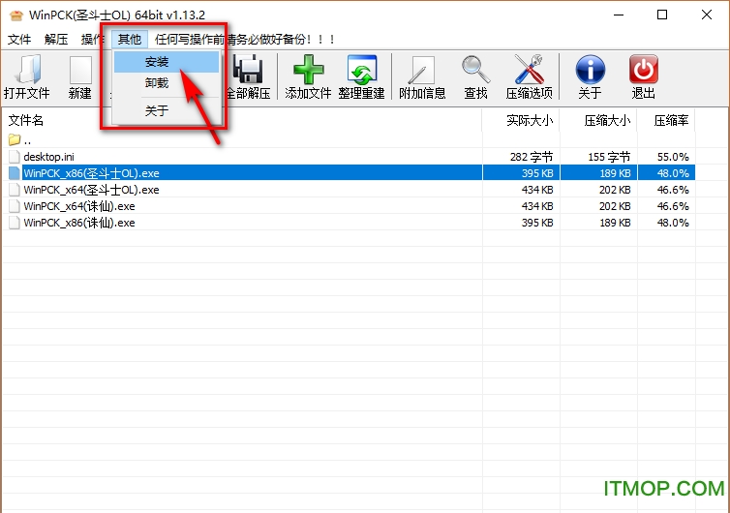Click the 打开文件 toolbar icon

(x=27, y=70)
